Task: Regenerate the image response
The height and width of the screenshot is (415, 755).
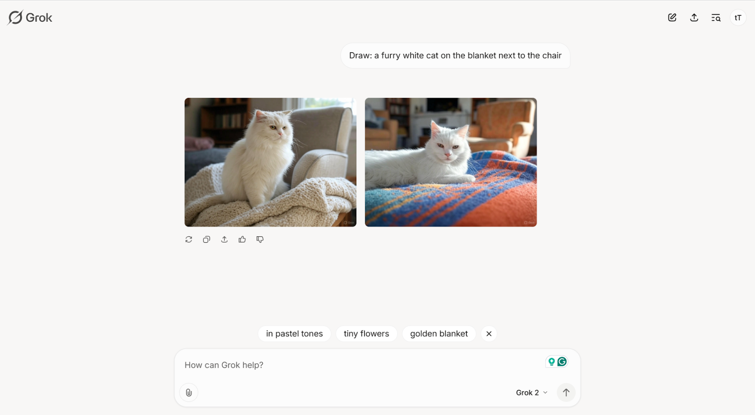Action: 189,240
